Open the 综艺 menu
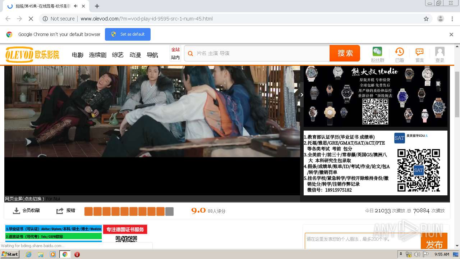Image resolution: width=460 pixels, height=259 pixels. point(118,55)
